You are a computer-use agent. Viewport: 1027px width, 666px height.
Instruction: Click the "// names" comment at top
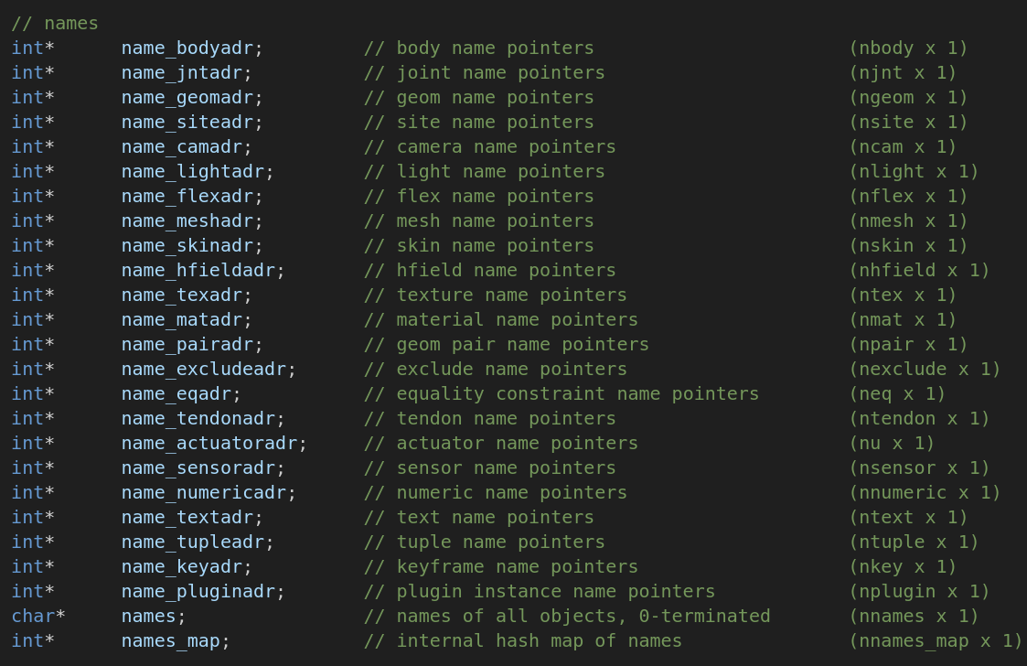pyautogui.click(x=55, y=23)
